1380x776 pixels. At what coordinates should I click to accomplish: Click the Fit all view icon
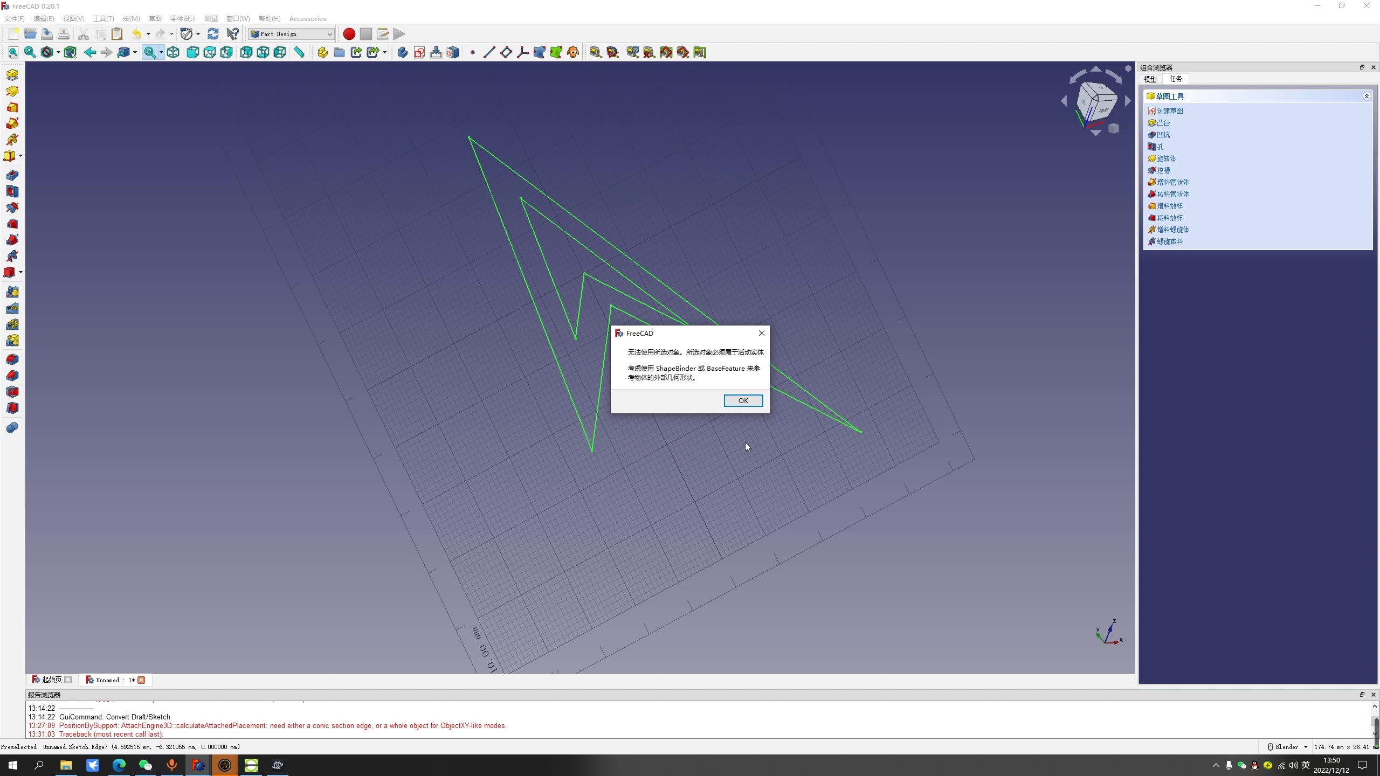click(x=13, y=52)
